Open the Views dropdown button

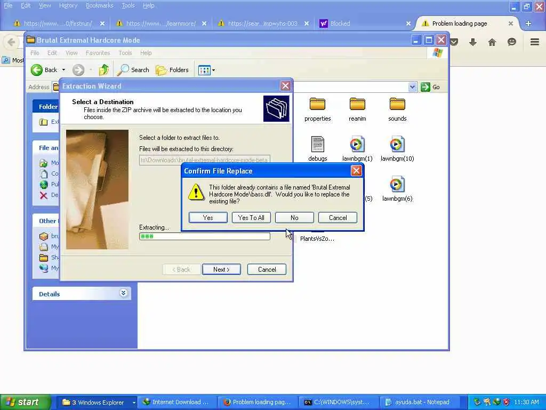[206, 70]
